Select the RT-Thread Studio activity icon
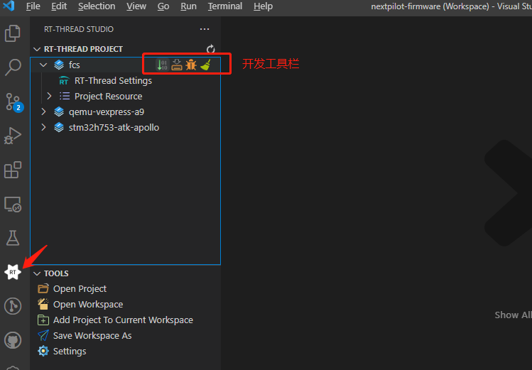This screenshot has width=532, height=370. click(13, 272)
